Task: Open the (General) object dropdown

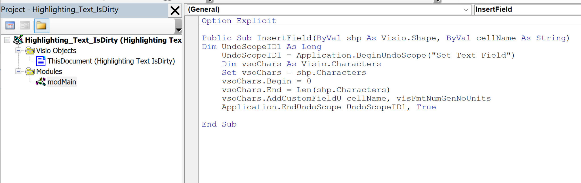Action: (x=465, y=9)
